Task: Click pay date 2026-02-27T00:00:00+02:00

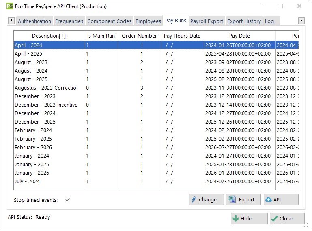Action: pos(238,147)
